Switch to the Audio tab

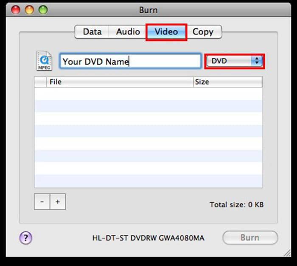pyautogui.click(x=128, y=32)
